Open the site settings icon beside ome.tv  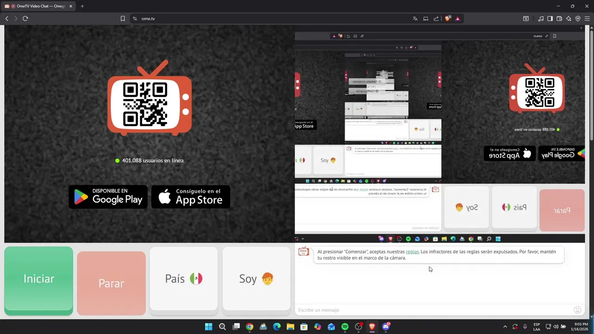135,19
